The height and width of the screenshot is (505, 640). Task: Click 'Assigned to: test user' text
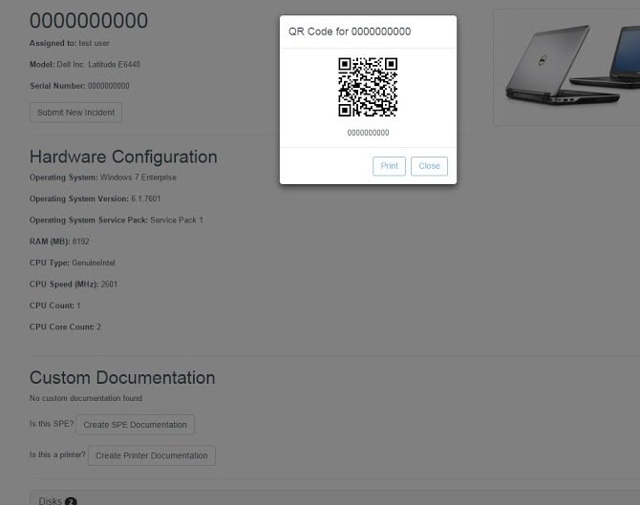coord(70,43)
